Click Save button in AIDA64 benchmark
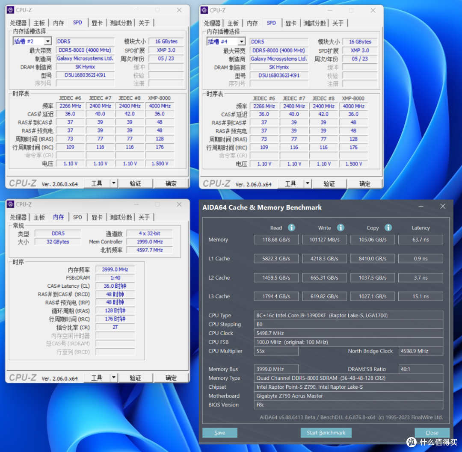Image resolution: width=462 pixels, height=452 pixels. (x=220, y=433)
